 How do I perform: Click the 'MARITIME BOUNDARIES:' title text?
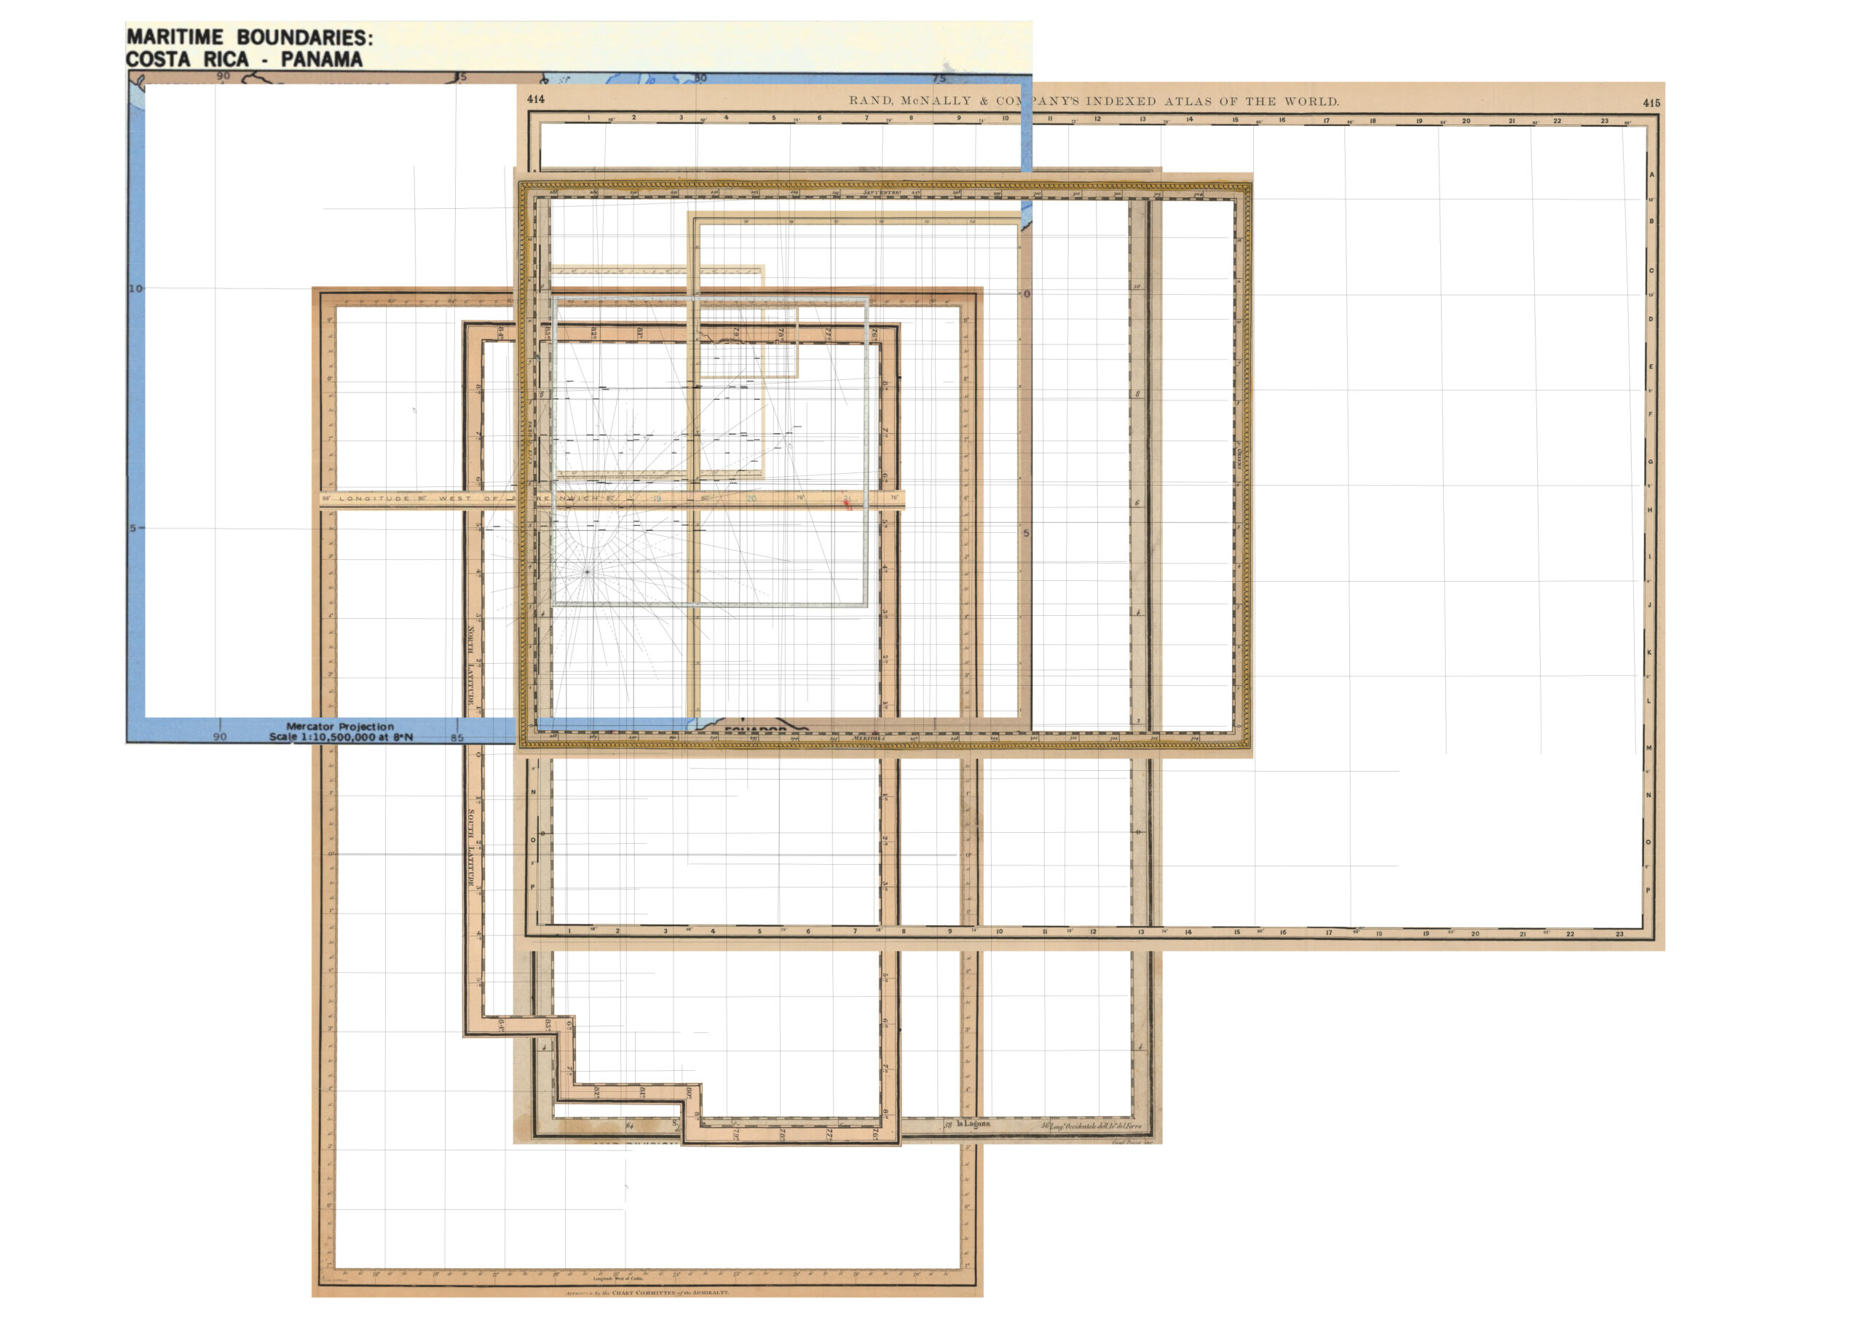(x=250, y=37)
